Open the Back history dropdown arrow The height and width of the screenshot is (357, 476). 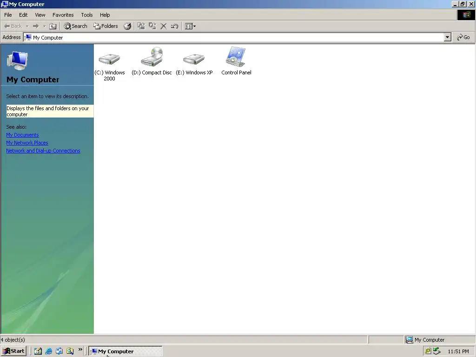tap(27, 26)
